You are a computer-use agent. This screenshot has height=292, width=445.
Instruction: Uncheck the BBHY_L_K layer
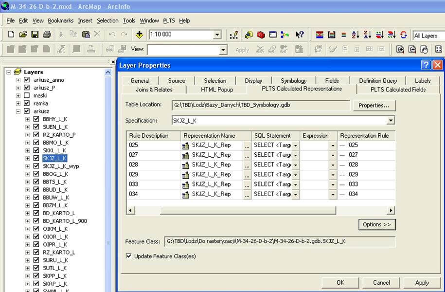[36, 119]
